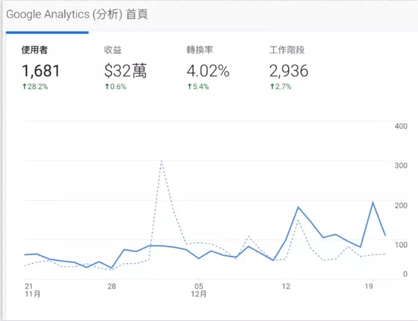Click the Google Analytics (分析) 首頁 title
This screenshot has width=418, height=321.
pos(77,14)
